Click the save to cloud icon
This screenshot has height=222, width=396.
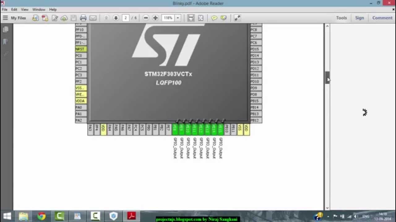coord(64,18)
